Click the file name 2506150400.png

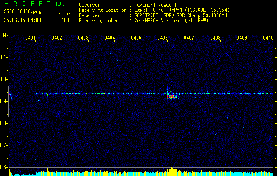(22, 12)
